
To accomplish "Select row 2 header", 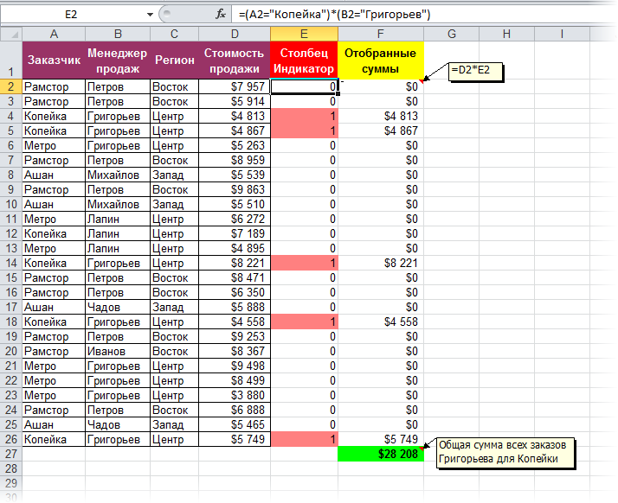I will [x=11, y=86].
